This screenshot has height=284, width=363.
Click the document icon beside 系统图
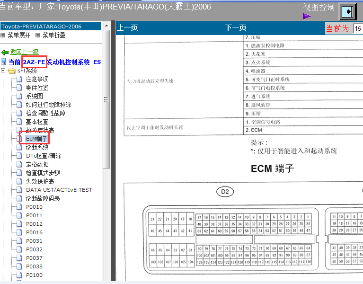pos(19,96)
